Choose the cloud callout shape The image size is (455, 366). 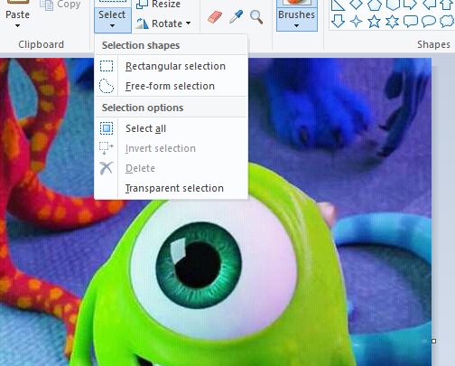click(447, 22)
